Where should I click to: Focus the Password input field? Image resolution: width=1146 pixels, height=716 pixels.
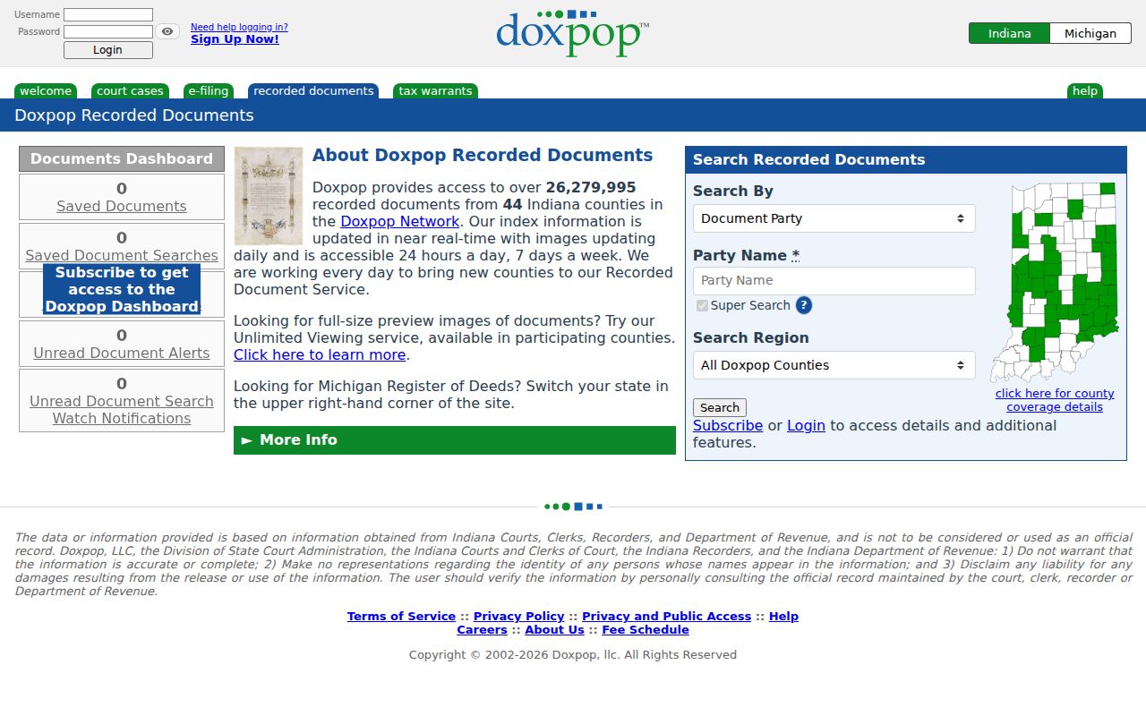click(108, 31)
